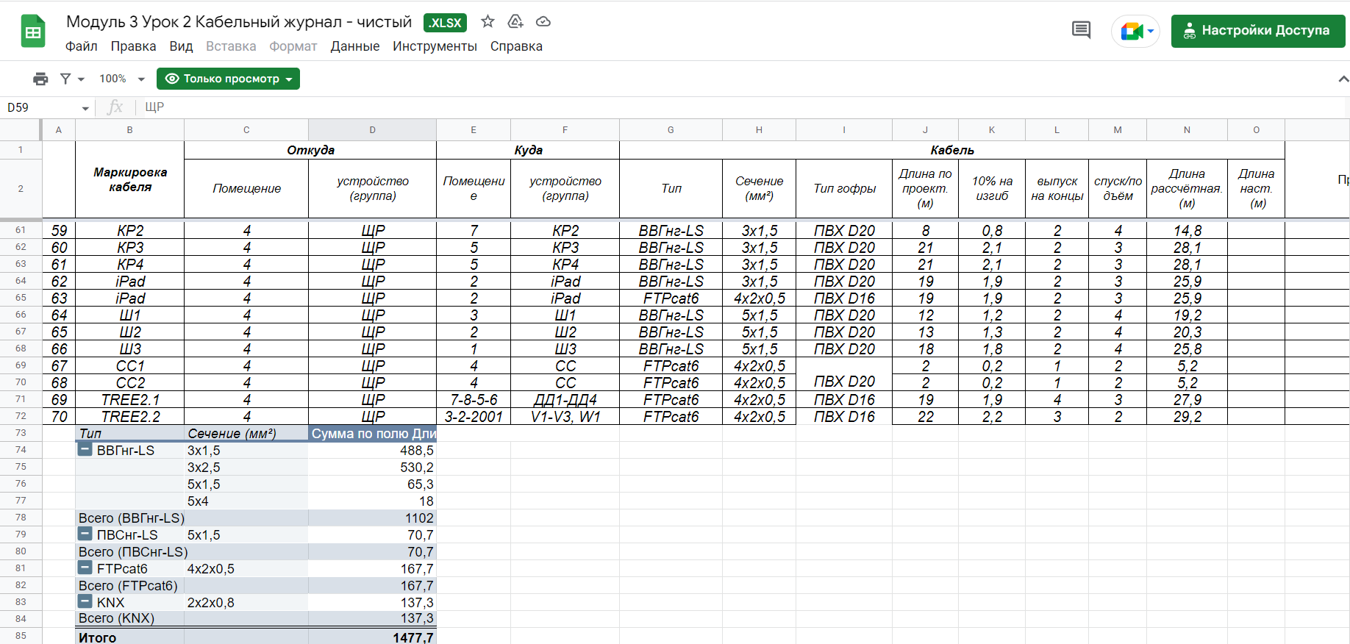This screenshot has height=644, width=1350.
Task: Start a Google Meet call
Action: tap(1135, 31)
